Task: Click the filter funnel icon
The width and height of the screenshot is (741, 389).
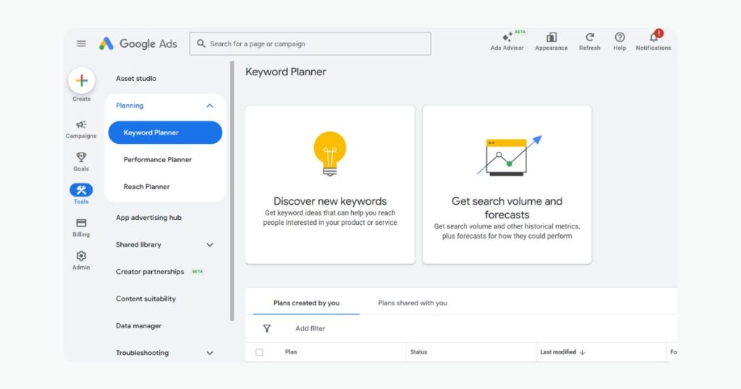Action: (267, 328)
